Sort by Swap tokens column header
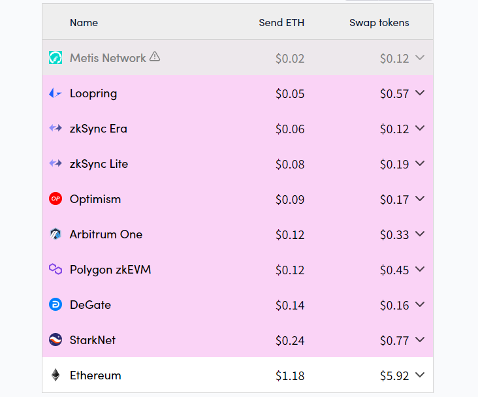The width and height of the screenshot is (478, 397). pyautogui.click(x=379, y=23)
